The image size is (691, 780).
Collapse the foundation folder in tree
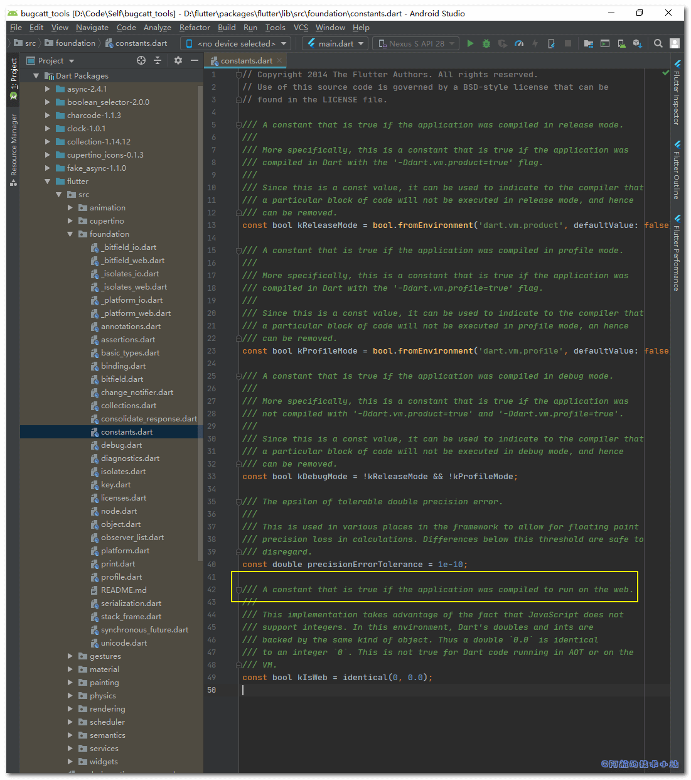click(70, 234)
